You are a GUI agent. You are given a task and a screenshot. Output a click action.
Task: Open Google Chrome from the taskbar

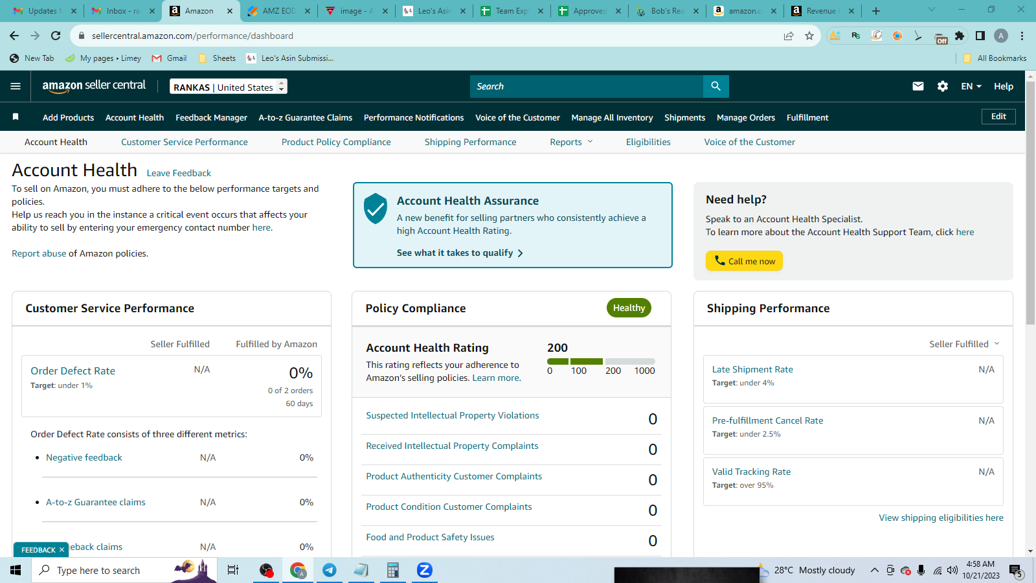pyautogui.click(x=298, y=570)
